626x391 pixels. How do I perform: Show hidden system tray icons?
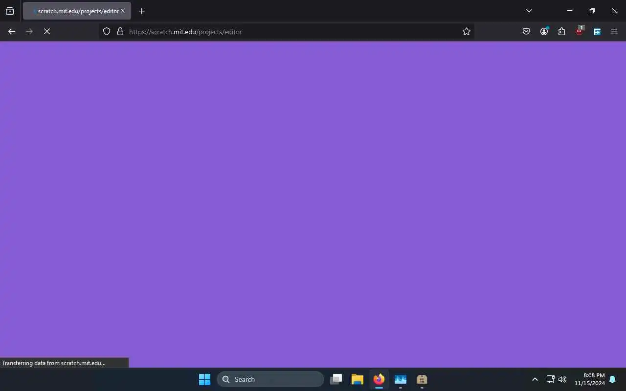click(535, 379)
